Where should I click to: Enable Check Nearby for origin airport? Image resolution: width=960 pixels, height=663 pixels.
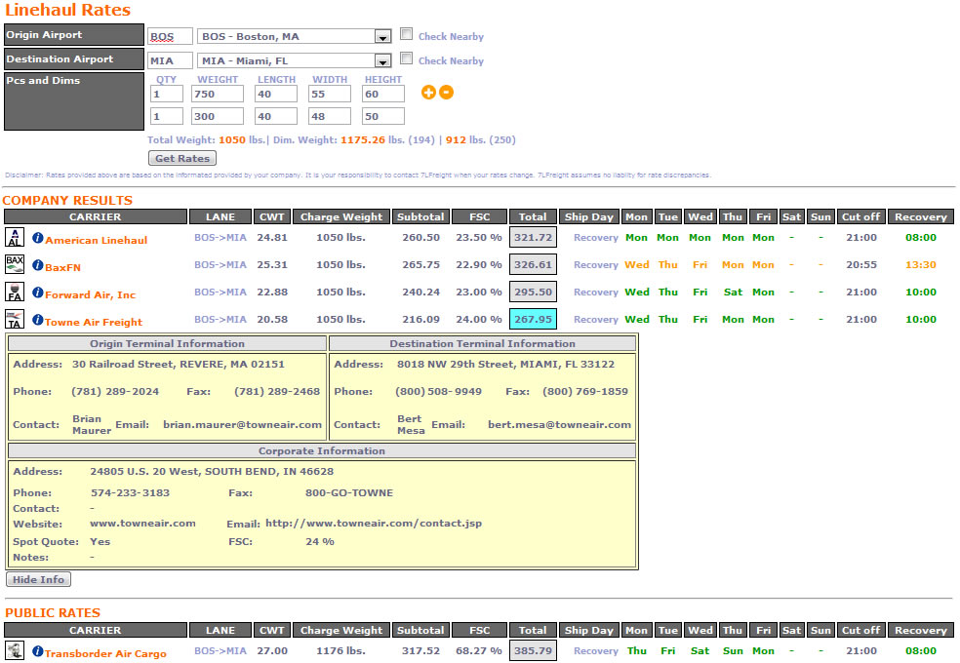click(406, 34)
